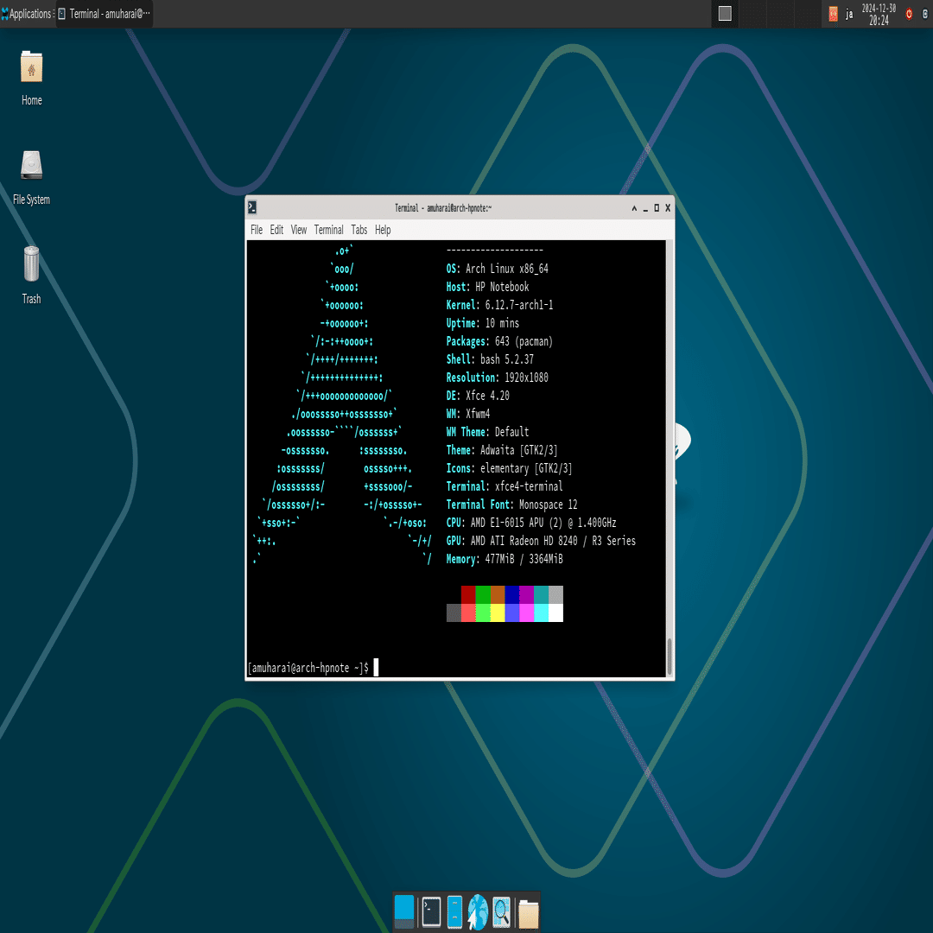Open the Terminal menu in the menu bar

(328, 230)
